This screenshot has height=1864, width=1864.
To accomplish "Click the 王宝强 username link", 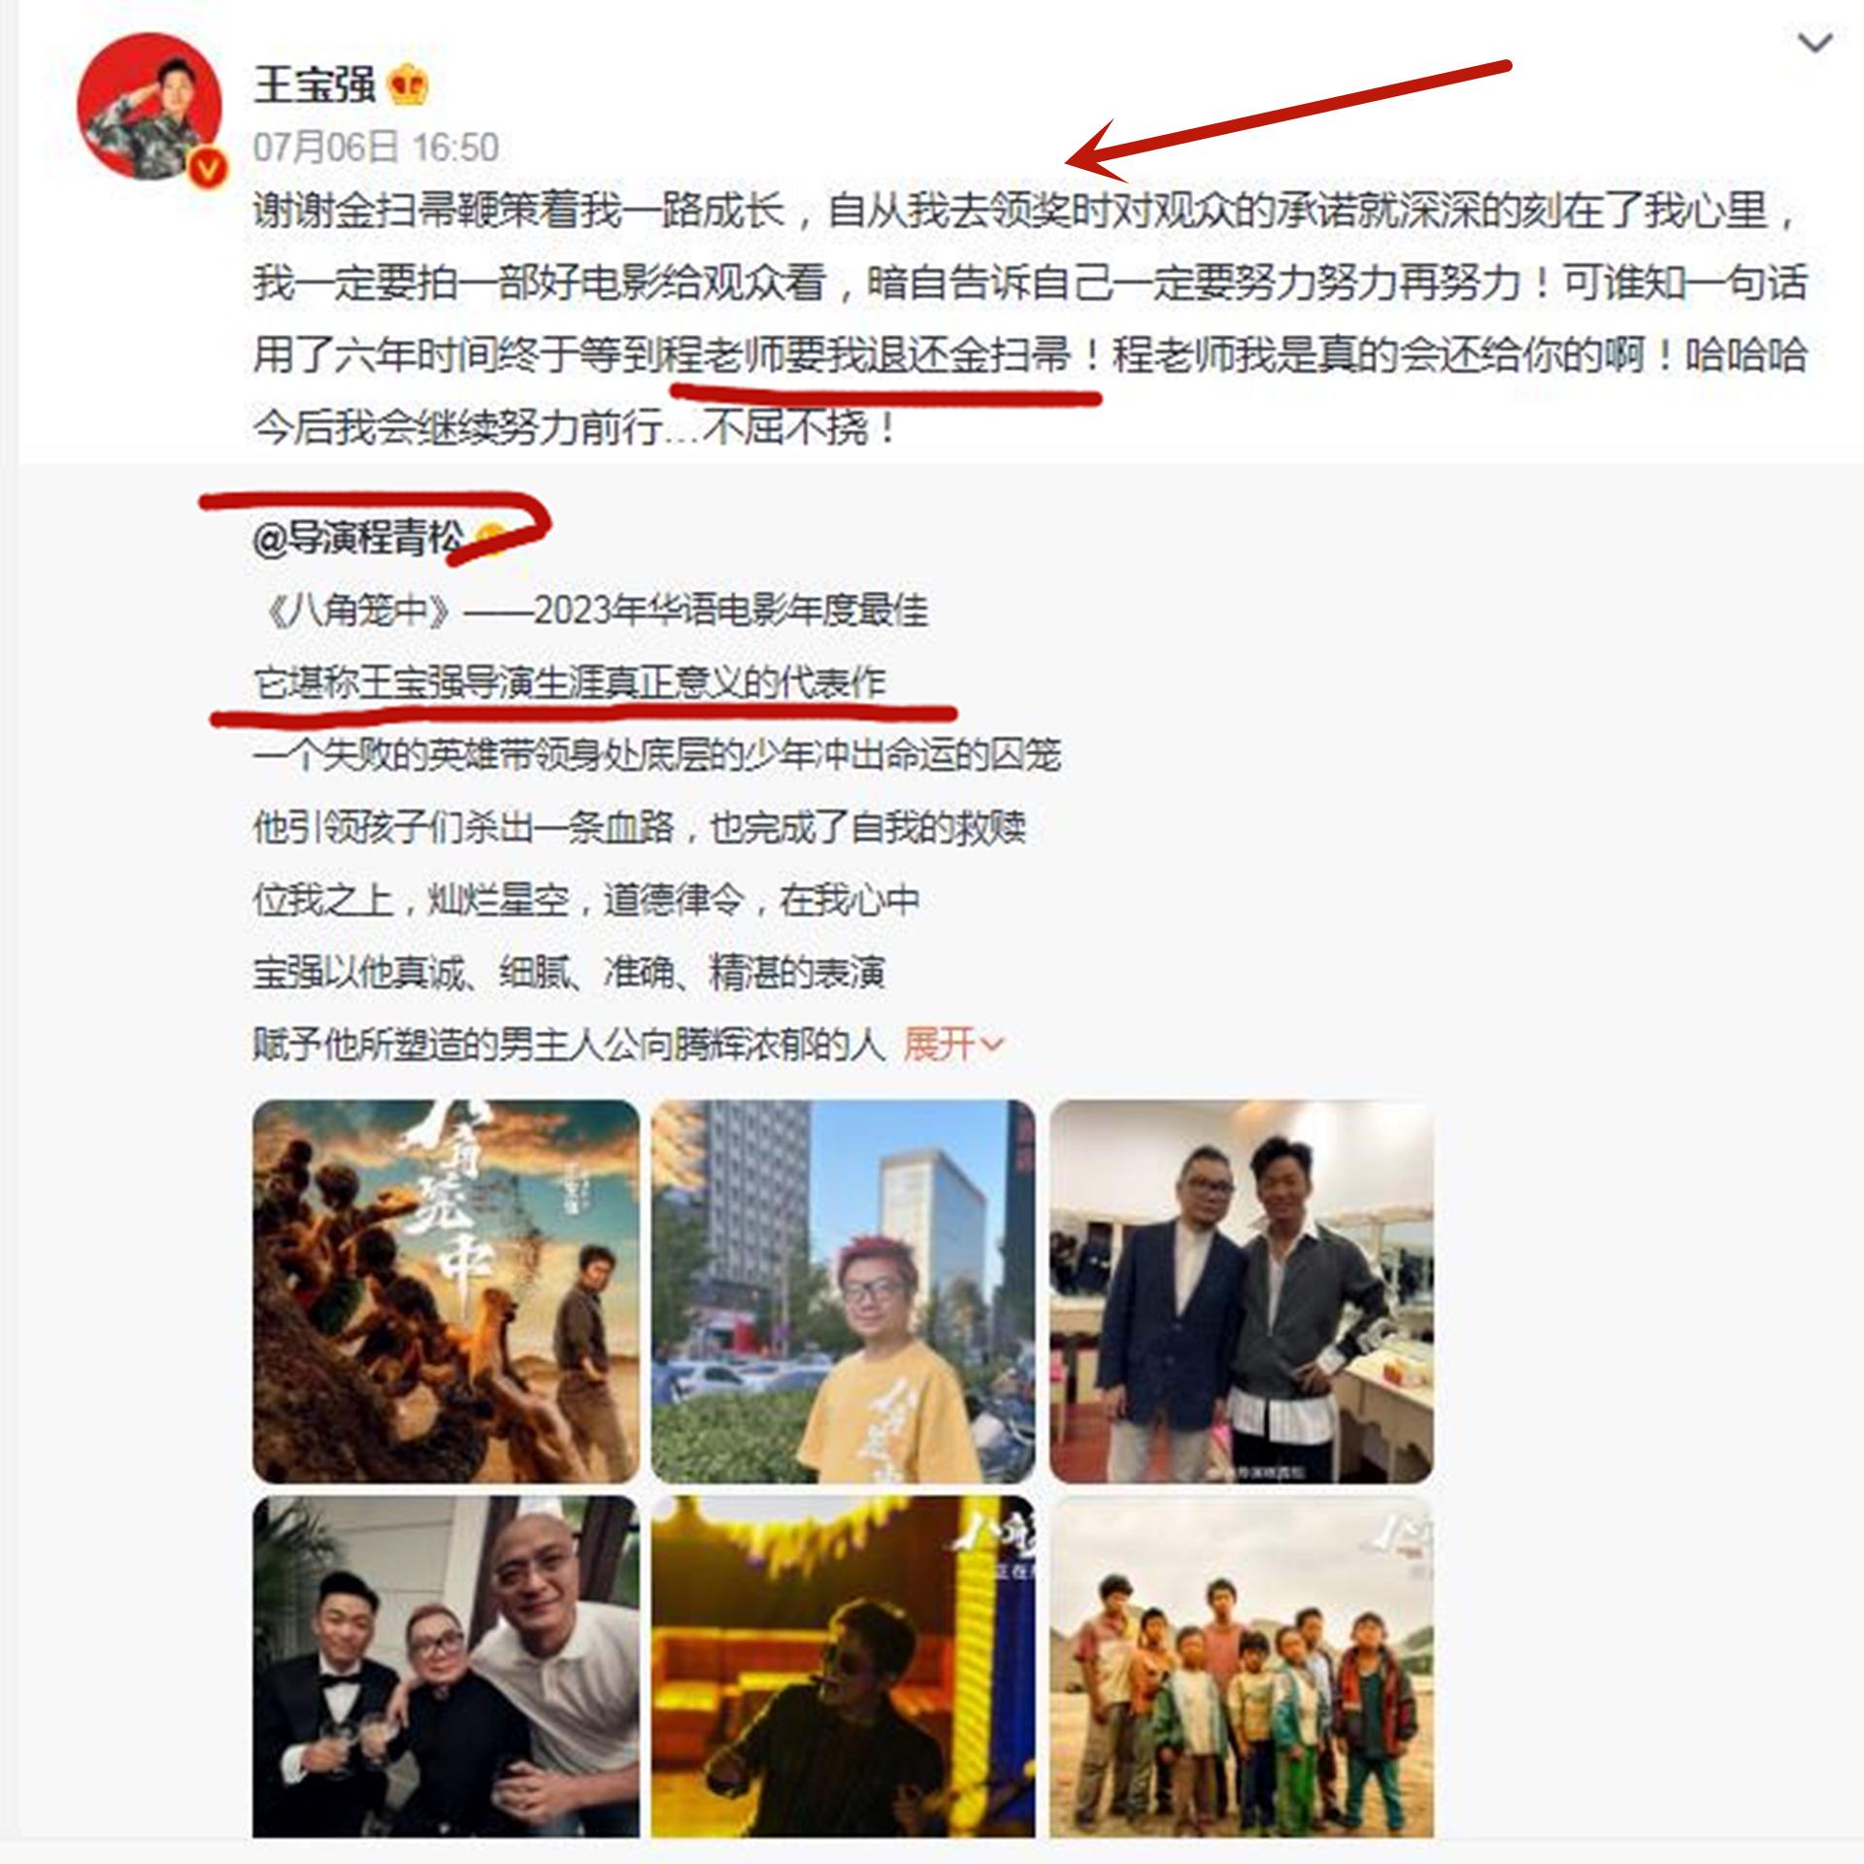I will 314,85.
